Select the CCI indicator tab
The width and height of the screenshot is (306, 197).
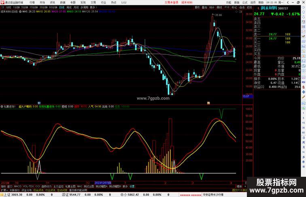point(38,186)
